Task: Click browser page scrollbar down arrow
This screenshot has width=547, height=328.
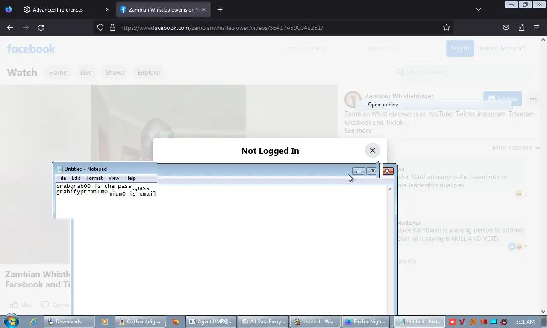Action: [x=544, y=312]
